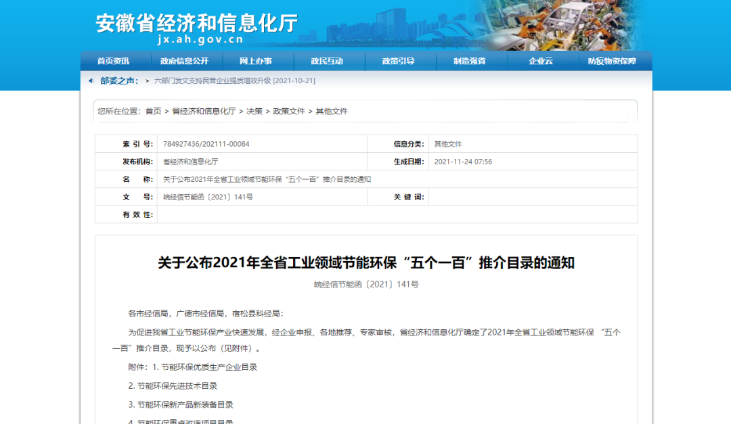The image size is (731, 424).
Task: Open the 防疫物资保障 navigation tab
Action: pos(612,61)
